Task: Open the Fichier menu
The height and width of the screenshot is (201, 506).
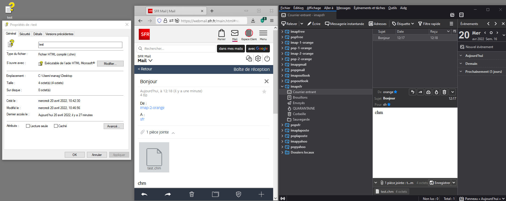Action: point(285,8)
